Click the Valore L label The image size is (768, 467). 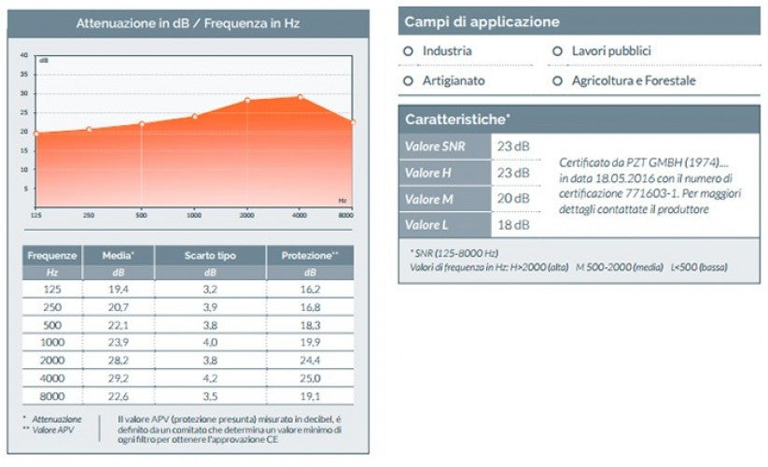coord(428,225)
